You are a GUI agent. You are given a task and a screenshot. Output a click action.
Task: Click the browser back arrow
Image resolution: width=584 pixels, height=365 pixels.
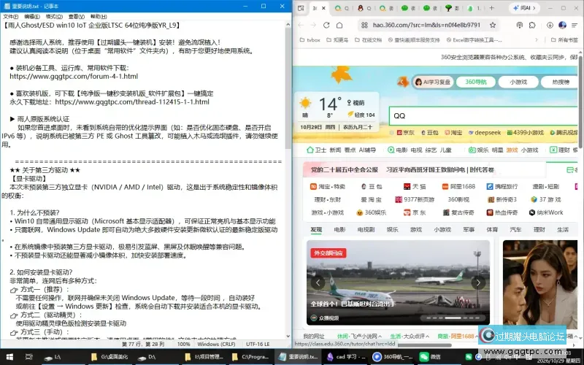(x=301, y=25)
